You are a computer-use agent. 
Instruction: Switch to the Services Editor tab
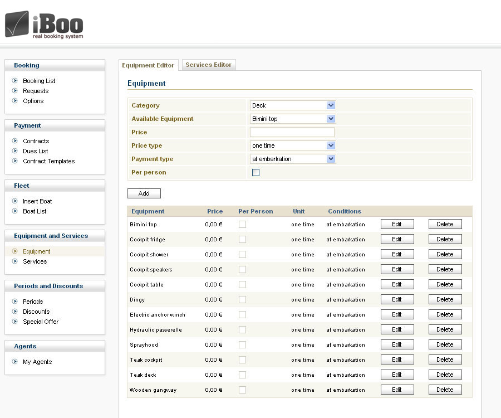[x=208, y=65]
